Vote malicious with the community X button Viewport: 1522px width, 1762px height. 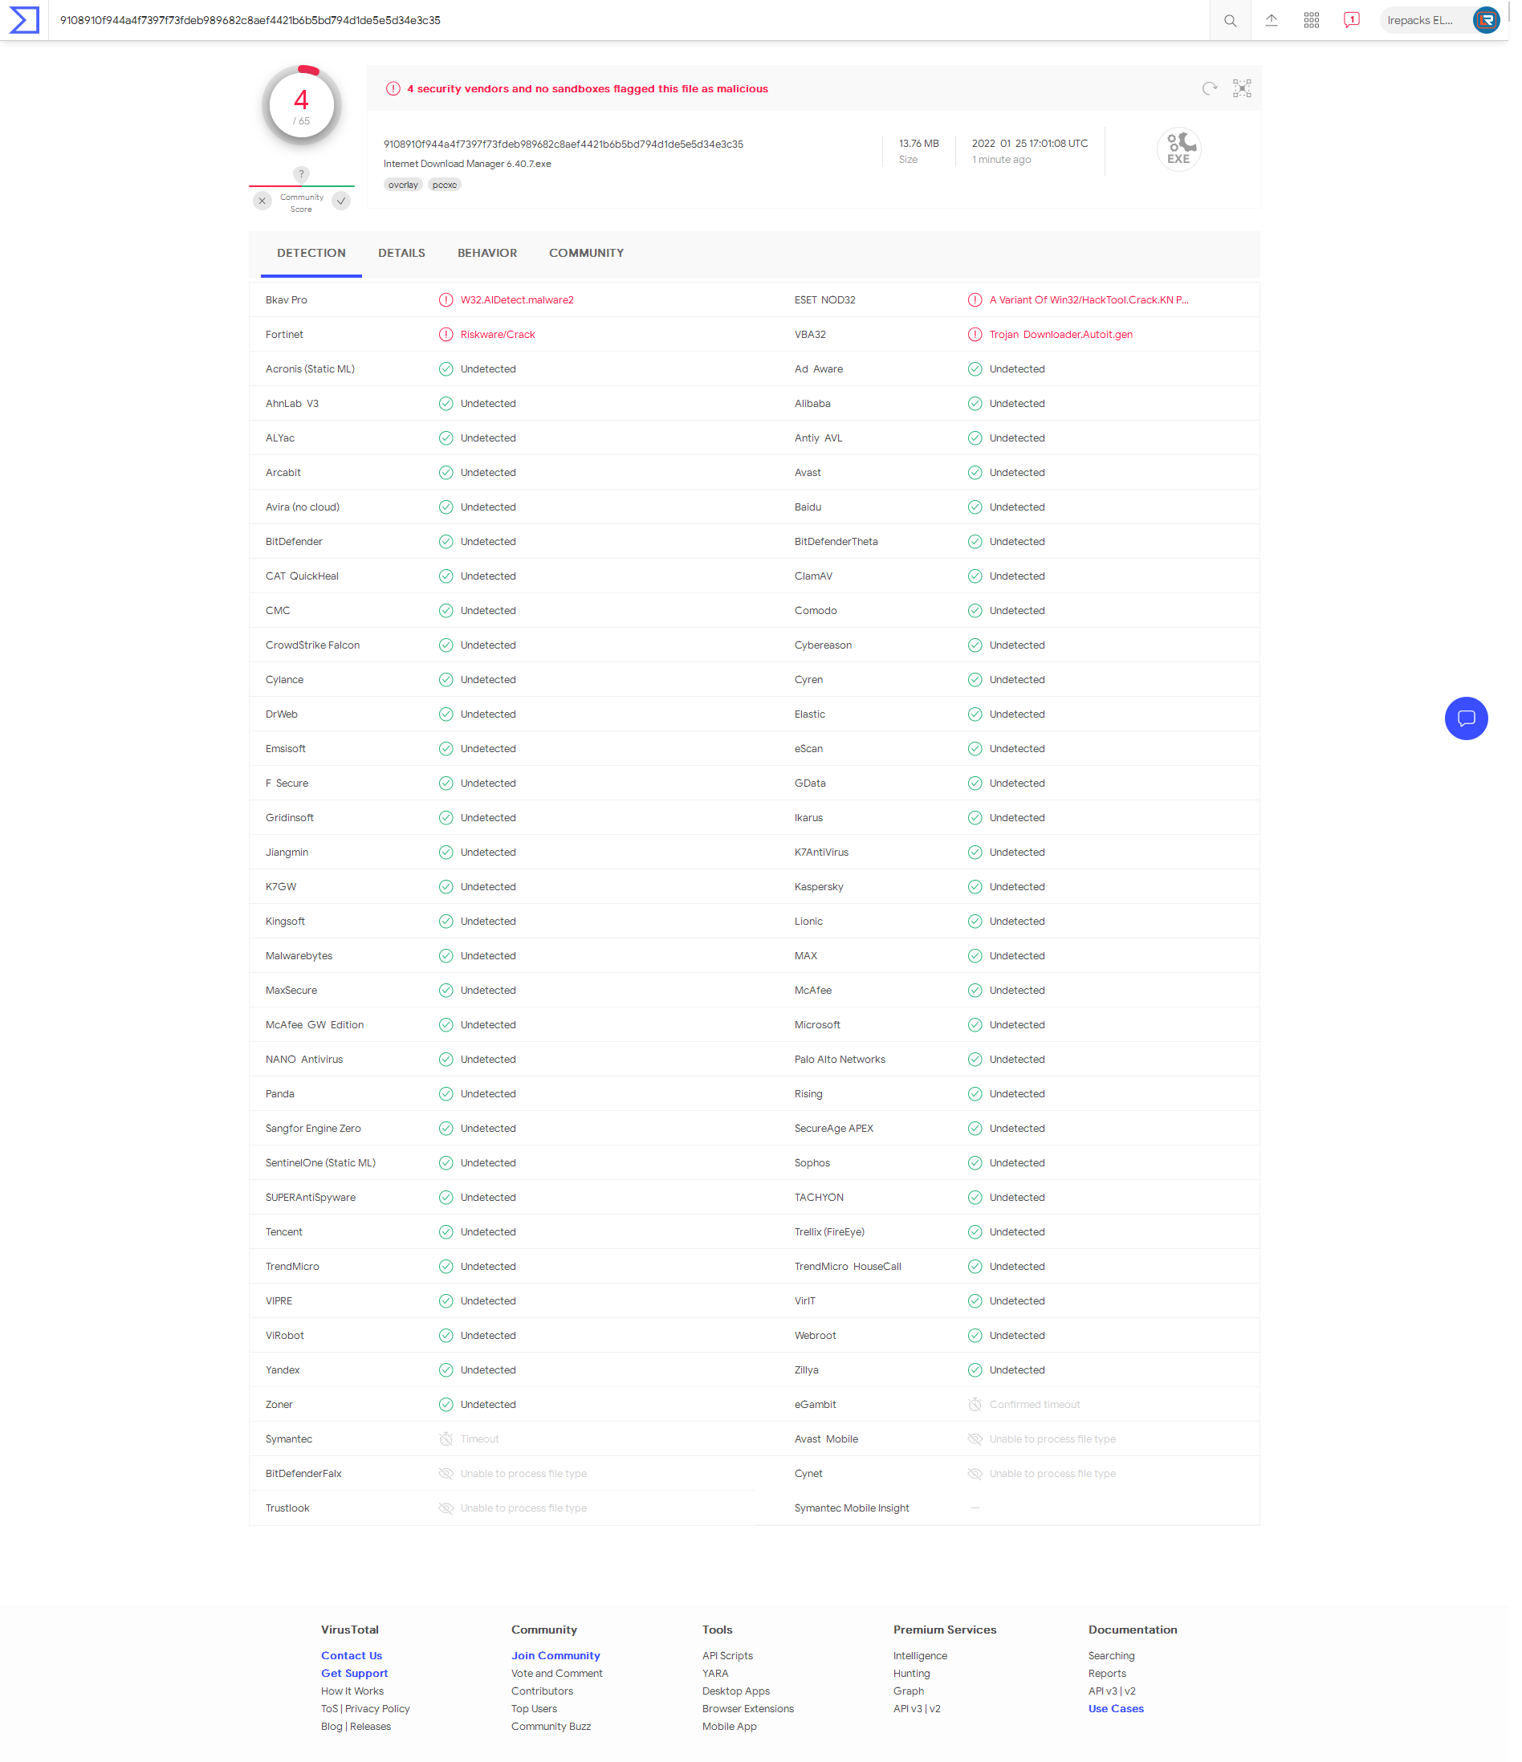click(x=262, y=201)
